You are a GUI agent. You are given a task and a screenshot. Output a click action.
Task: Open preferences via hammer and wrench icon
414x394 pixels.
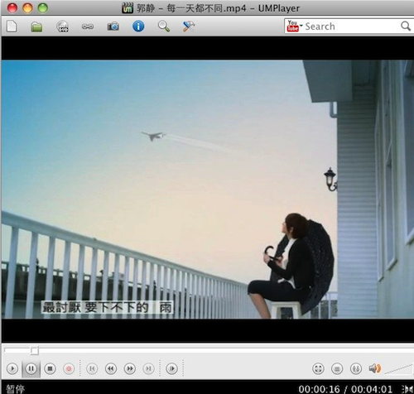[x=189, y=26]
